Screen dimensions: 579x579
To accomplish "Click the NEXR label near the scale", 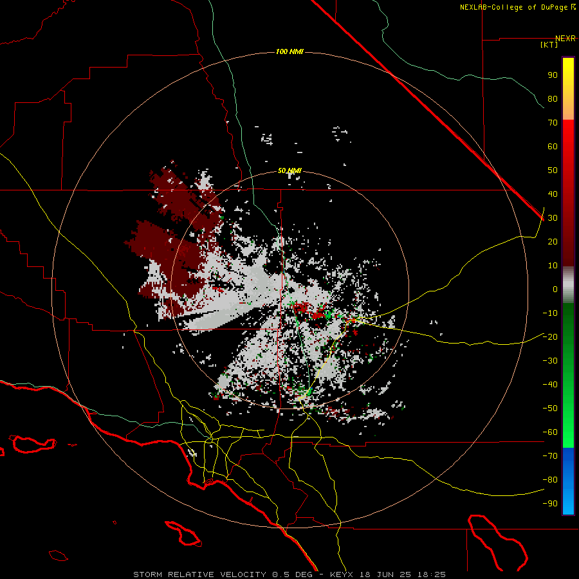I will [565, 39].
